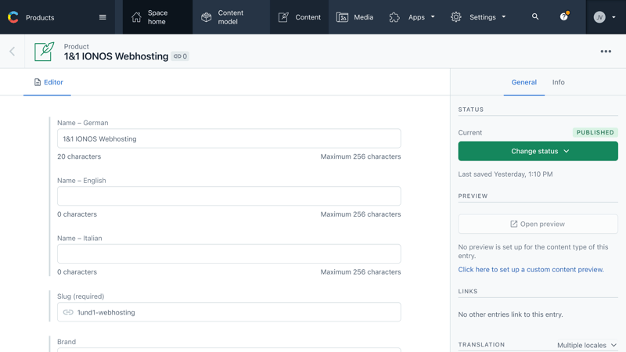Click the back arrow chevron

tap(13, 52)
